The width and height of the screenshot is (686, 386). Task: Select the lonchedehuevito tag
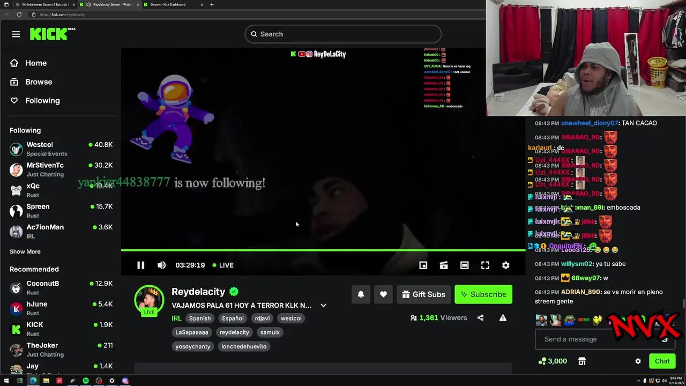[244, 346]
